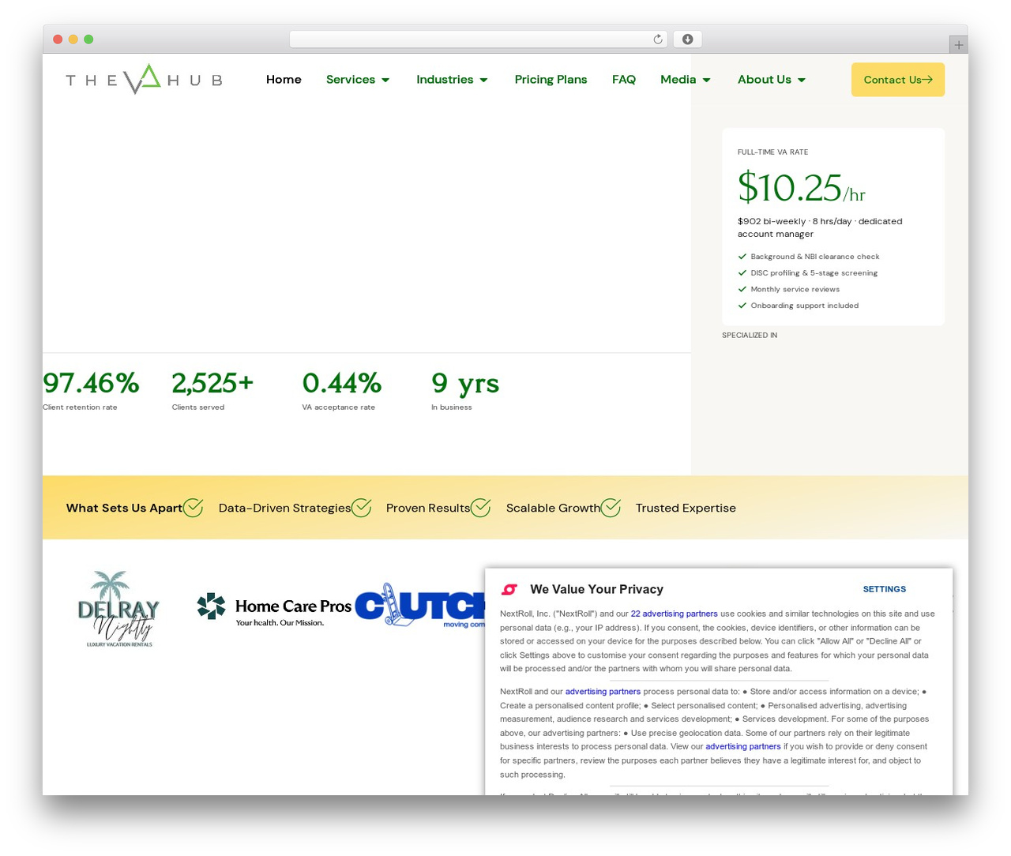Click the Clutch moving company logo
Image resolution: width=1011 pixels, height=856 pixels.
(419, 606)
